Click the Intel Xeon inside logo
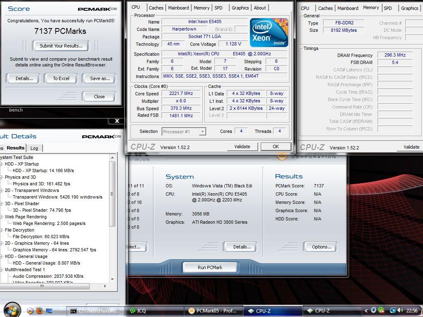This screenshot has height=317, width=423. pyautogui.click(x=269, y=33)
